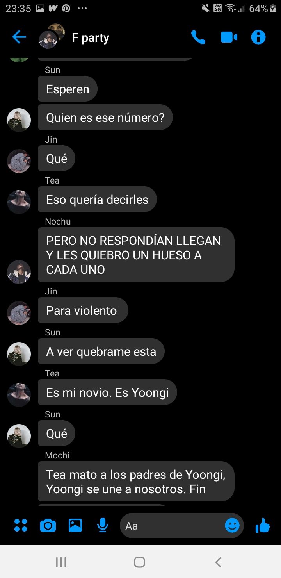Viewport: 281px width, 578px height.
Task: Record a voice message with the microphone
Action: (x=103, y=525)
